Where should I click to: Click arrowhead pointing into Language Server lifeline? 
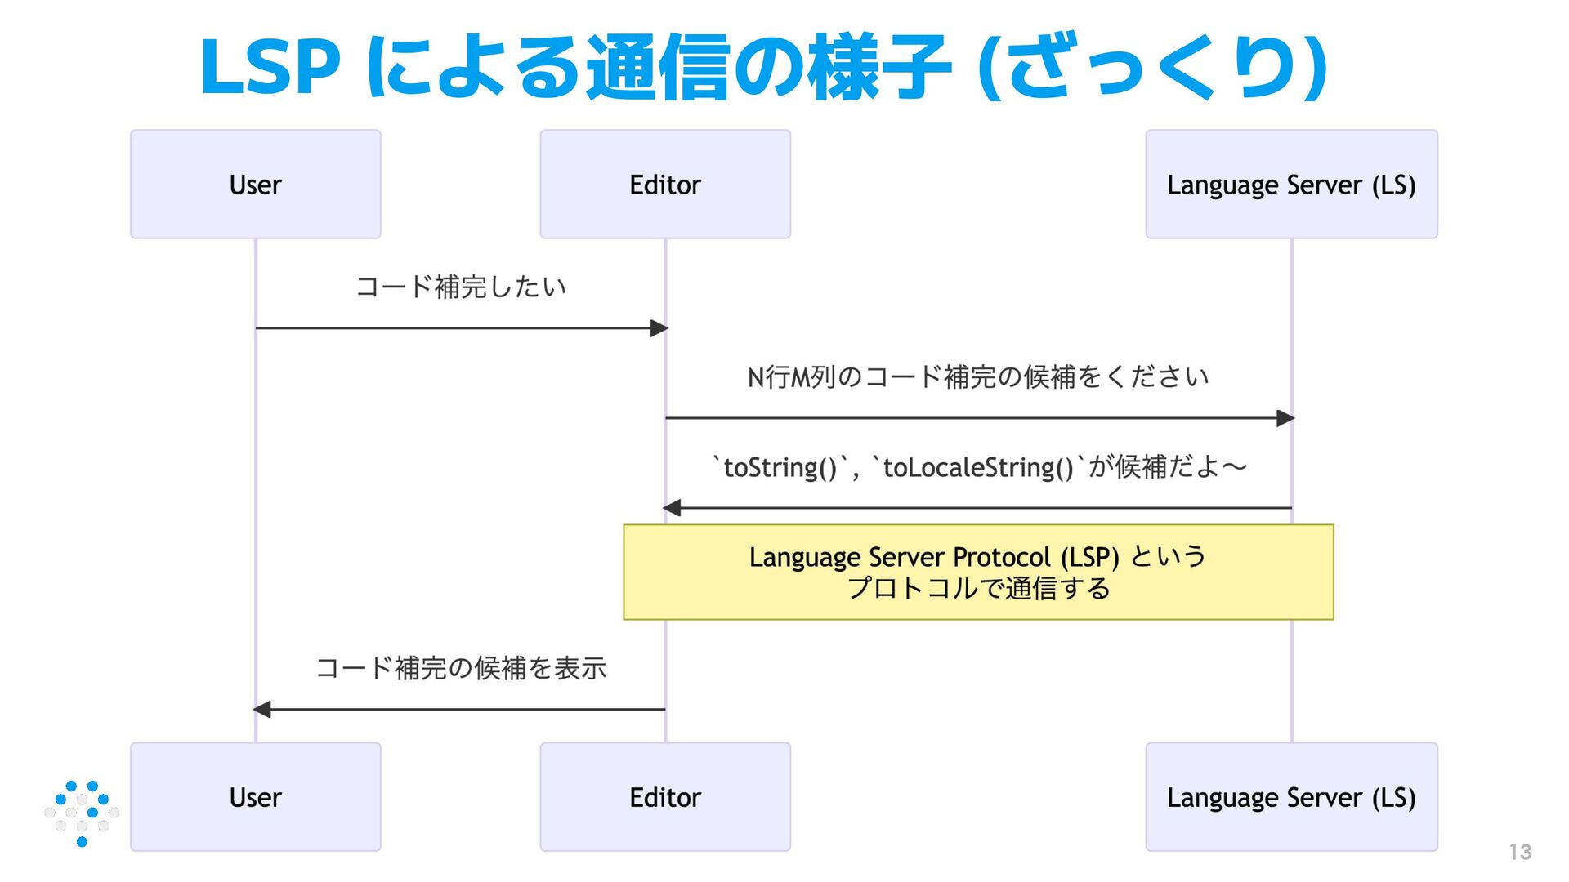click(x=1285, y=418)
